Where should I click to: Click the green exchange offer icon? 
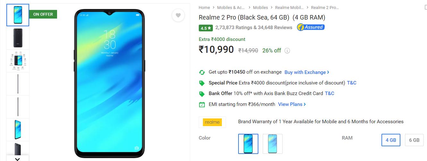click(x=202, y=72)
